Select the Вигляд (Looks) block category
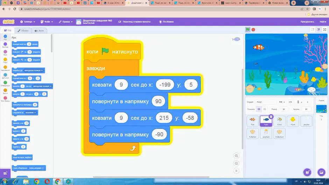 (5, 45)
